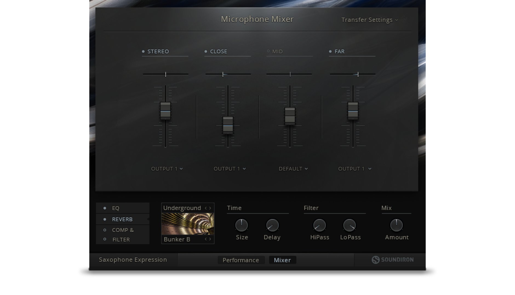Open the Transfer Settings dropdown
The image size is (515, 295).
click(369, 20)
